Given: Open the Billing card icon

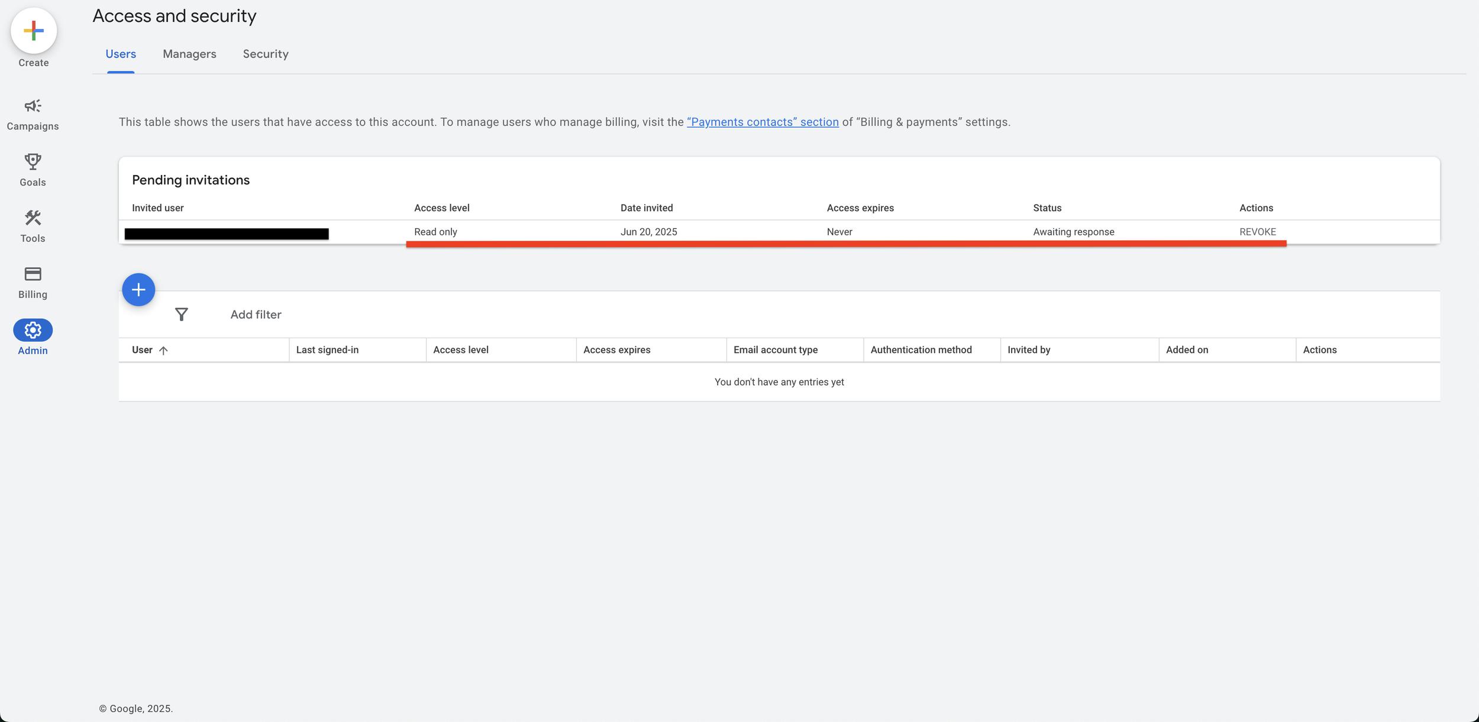Looking at the screenshot, I should (33, 274).
